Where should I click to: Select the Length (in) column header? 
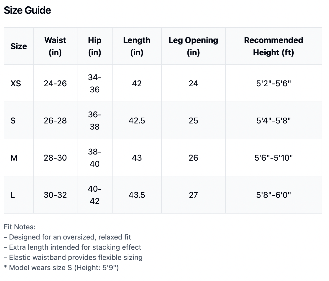pyautogui.click(x=137, y=46)
